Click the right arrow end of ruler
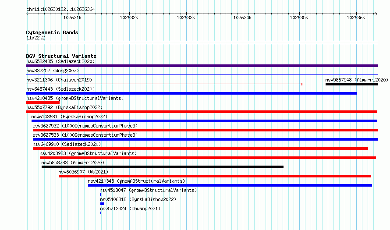This screenshot has height=230, width=390. tap(376, 14)
